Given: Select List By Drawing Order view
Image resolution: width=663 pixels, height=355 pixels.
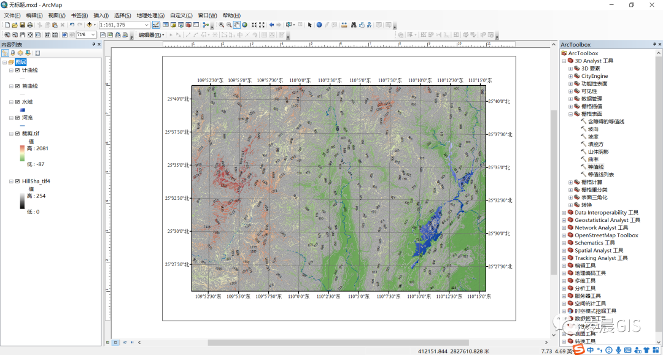Looking at the screenshot, I should coord(5,53).
